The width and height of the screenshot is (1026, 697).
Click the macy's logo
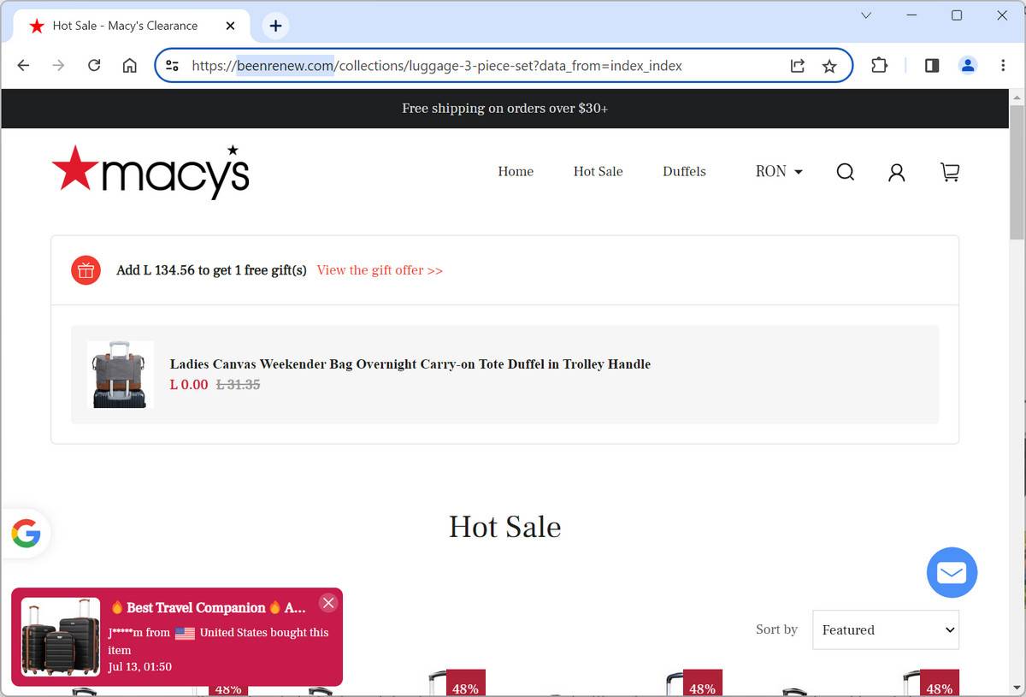pos(150,172)
